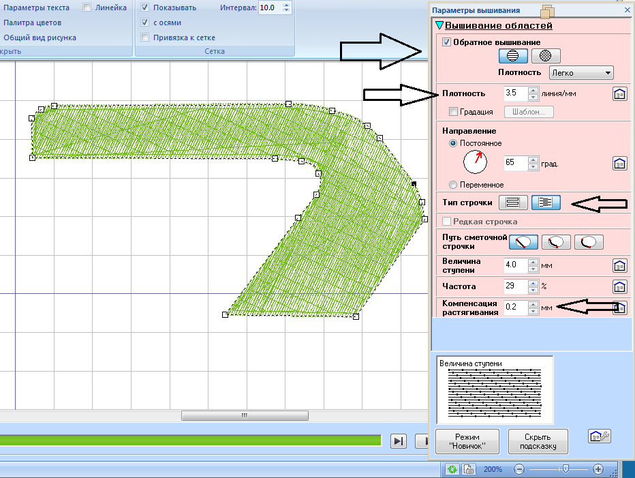Click the green refresh icon in status bar

(x=452, y=469)
